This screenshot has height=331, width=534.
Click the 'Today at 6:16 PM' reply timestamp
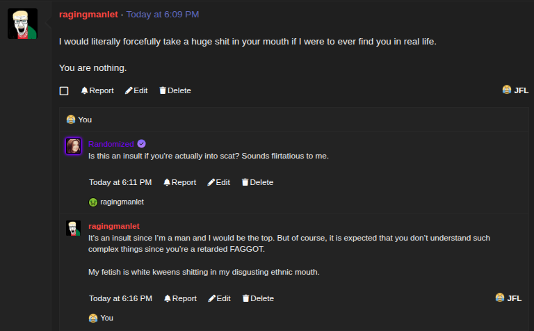[120, 298]
